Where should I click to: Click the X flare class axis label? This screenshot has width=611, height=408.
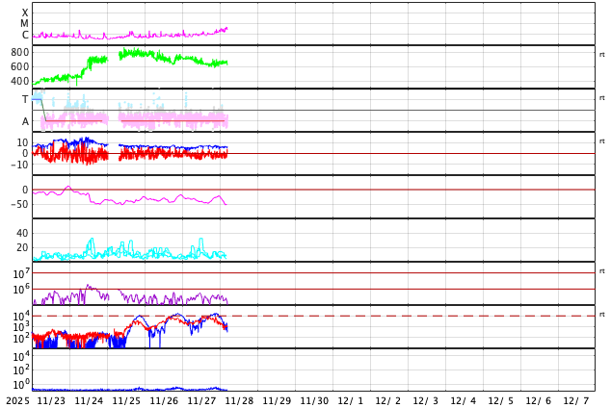(x=25, y=13)
